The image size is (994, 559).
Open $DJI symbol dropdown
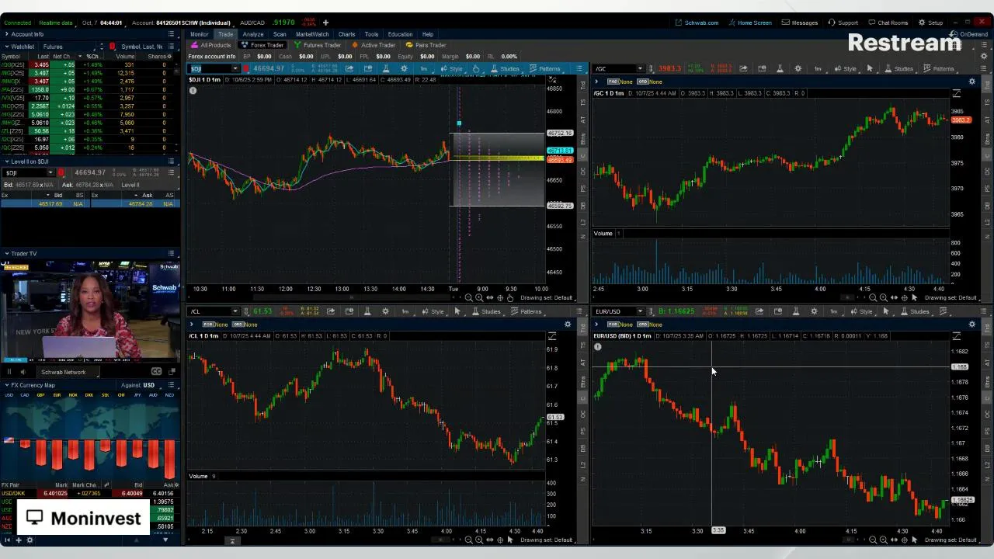click(235, 68)
